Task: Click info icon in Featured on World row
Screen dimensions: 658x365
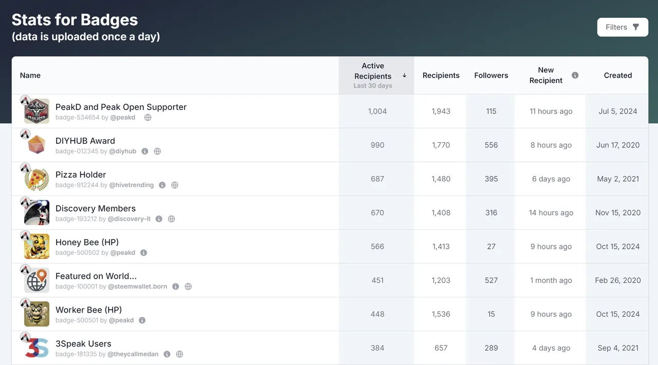Action: tap(176, 286)
